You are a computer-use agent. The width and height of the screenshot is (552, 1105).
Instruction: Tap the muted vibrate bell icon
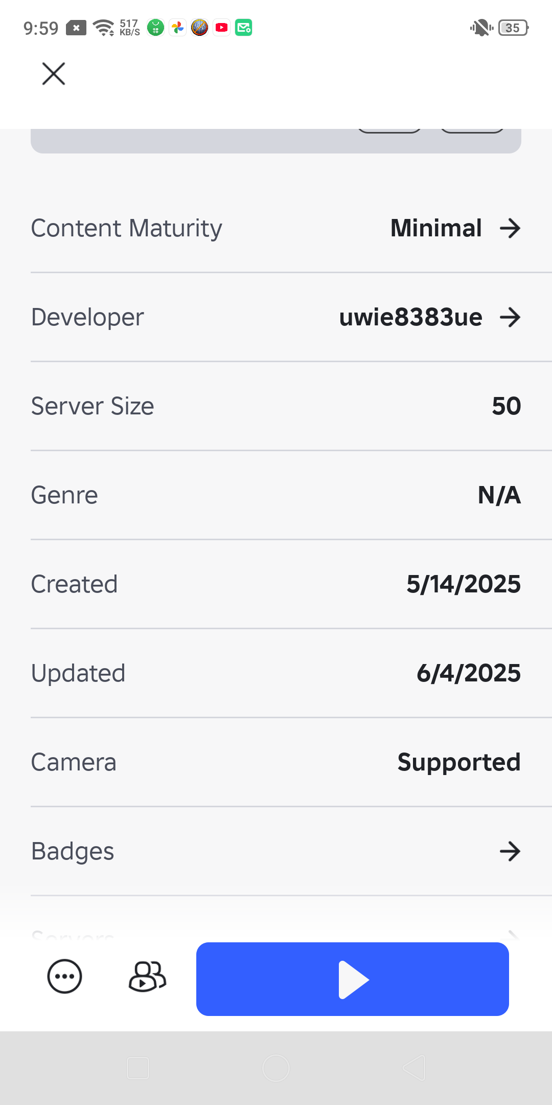point(481,28)
